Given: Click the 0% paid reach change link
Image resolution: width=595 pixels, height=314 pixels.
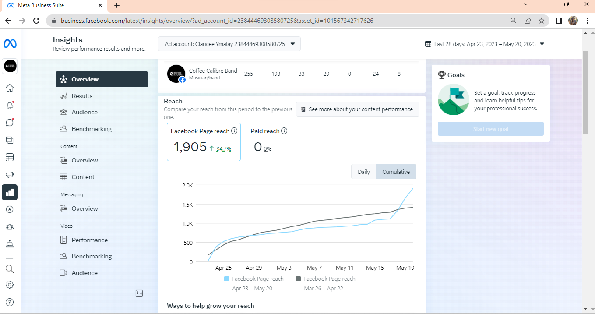Looking at the screenshot, I should [268, 149].
